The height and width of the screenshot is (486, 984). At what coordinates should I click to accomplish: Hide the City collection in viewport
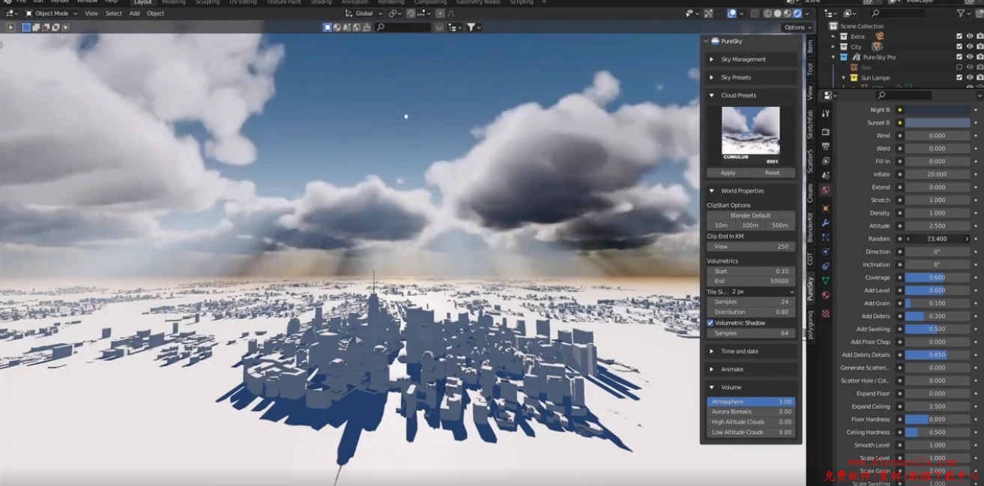pos(969,46)
